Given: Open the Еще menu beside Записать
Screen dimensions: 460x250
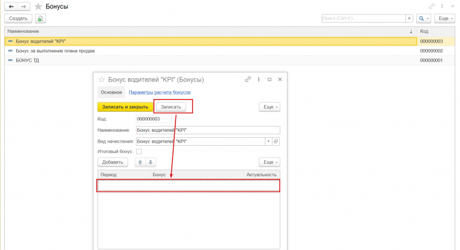Looking at the screenshot, I should (270, 107).
